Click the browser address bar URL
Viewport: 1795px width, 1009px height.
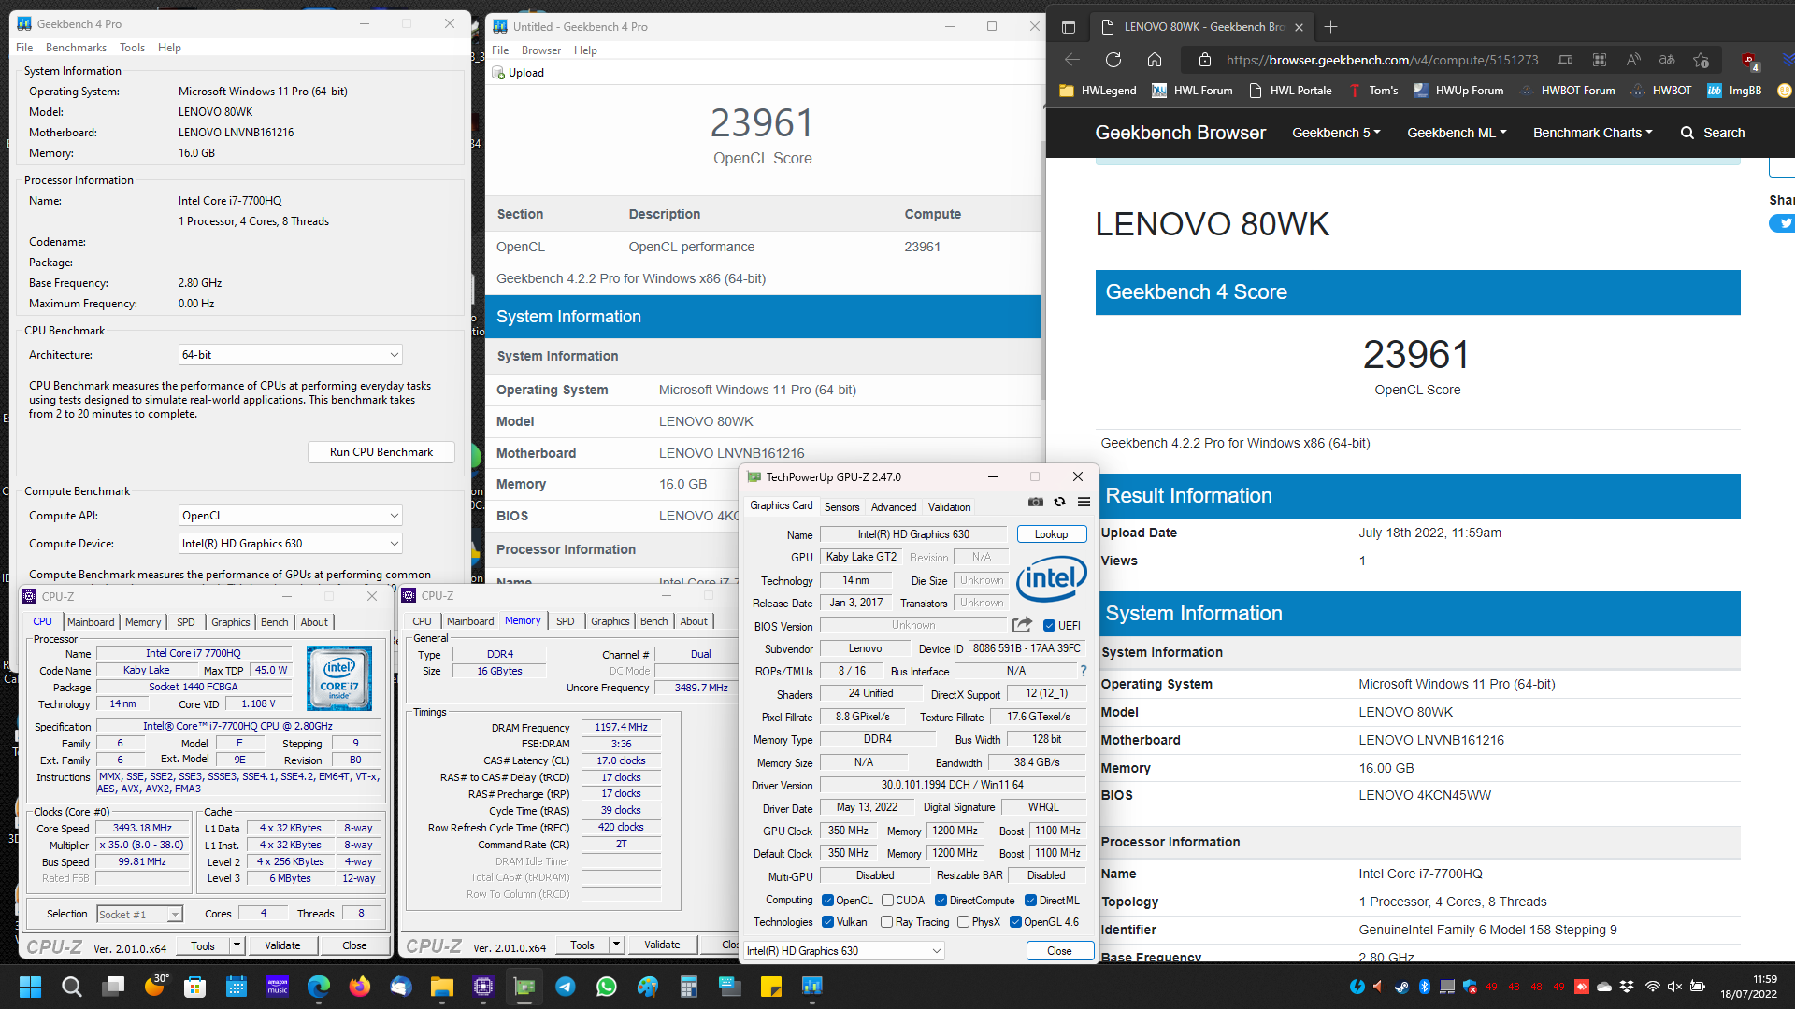pos(1382,60)
